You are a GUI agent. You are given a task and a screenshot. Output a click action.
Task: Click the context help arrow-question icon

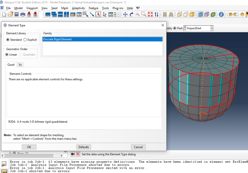coord(138,8)
